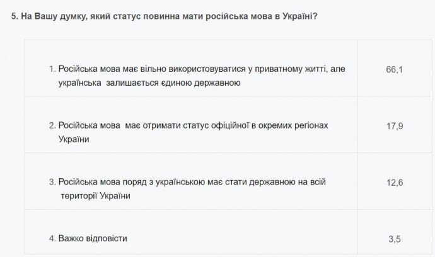Click the list number "1." marker

pyautogui.click(x=52, y=69)
